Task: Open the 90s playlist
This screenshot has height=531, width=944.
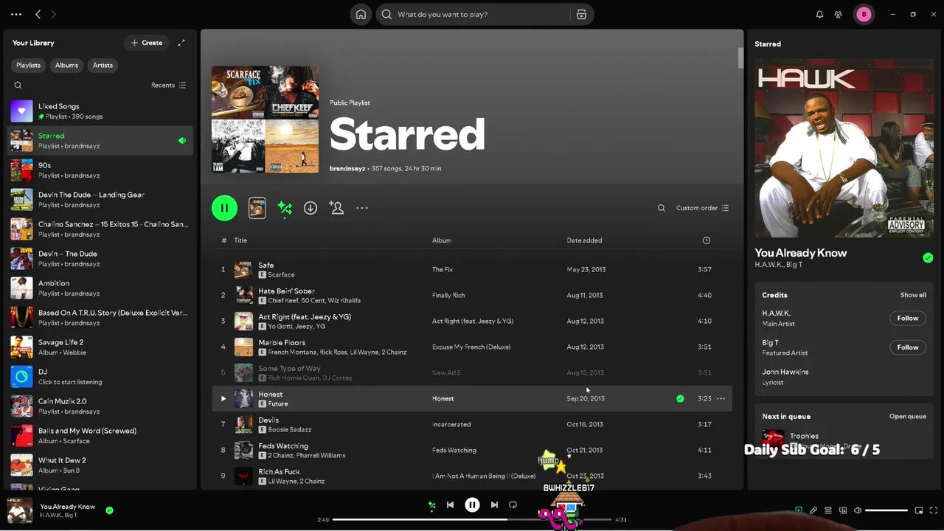Action: click(100, 170)
